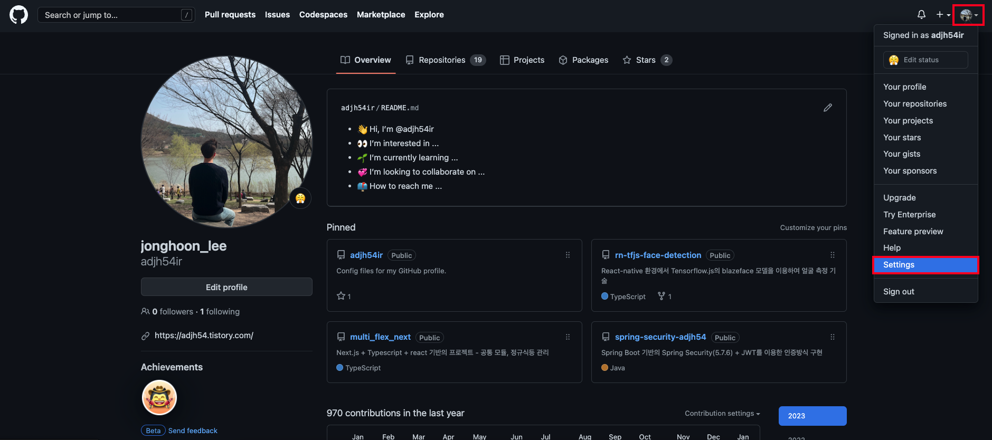Screen dimensions: 992x440
Task: Click the followers people icon
Action: (x=145, y=311)
